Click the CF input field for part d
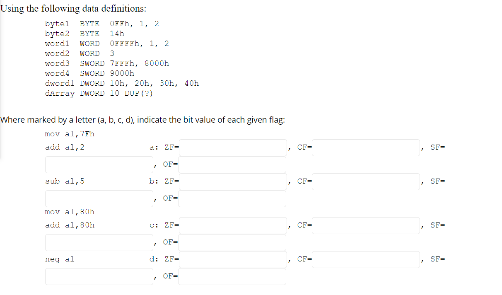The width and height of the screenshot is (502, 295). click(x=366, y=259)
